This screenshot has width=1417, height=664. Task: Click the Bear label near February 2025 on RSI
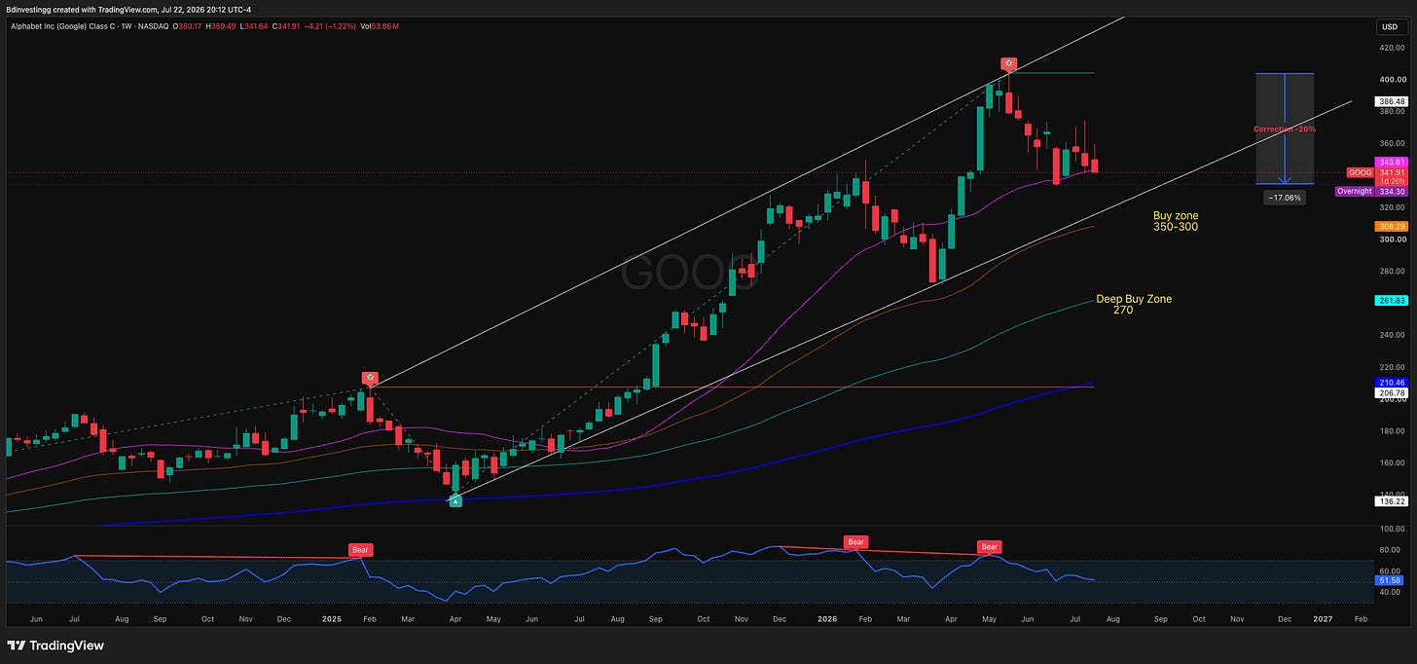click(x=360, y=550)
